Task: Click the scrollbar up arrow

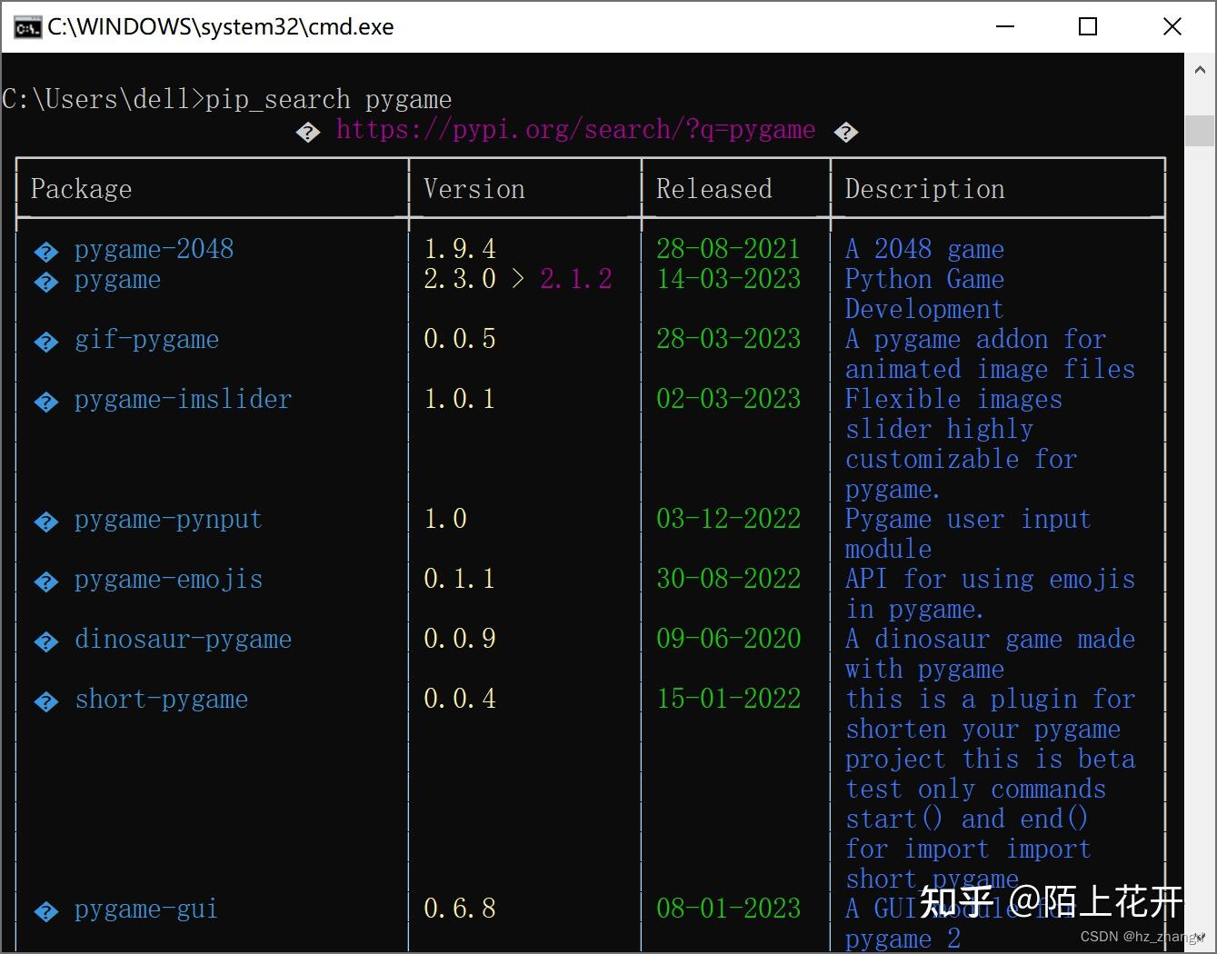Action: tap(1199, 68)
